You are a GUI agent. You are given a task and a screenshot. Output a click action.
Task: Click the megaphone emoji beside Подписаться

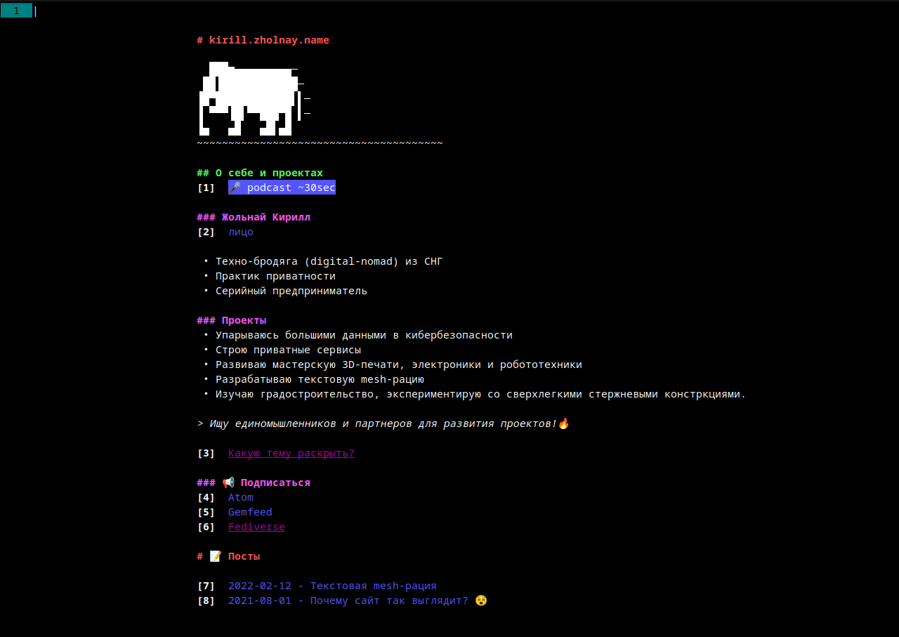(228, 482)
